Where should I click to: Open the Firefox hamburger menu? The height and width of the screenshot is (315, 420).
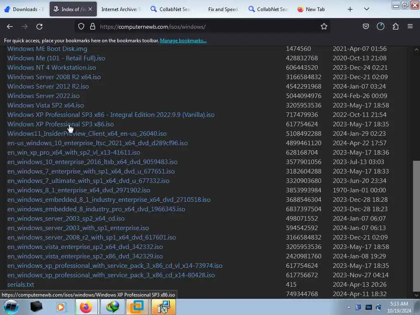click(x=410, y=27)
